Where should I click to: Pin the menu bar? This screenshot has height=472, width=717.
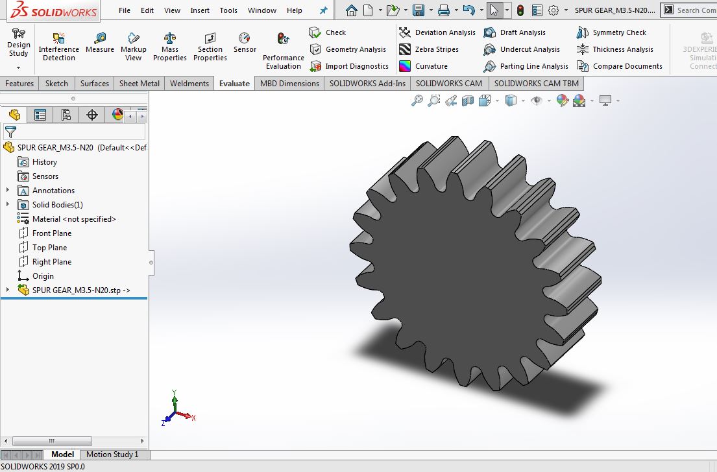(x=323, y=10)
